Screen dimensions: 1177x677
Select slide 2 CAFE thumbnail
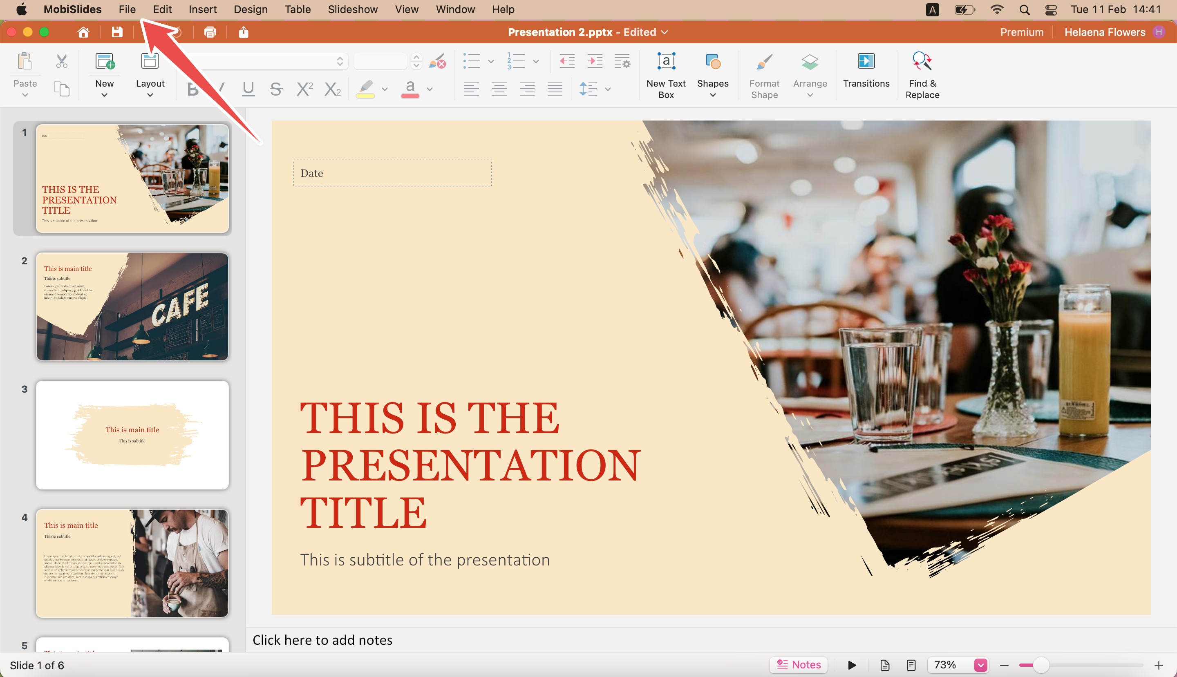coord(132,307)
